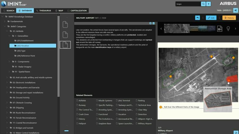The width and height of the screenshot is (239, 134).
Task: Click the Edit button
Action: pos(211,18)
